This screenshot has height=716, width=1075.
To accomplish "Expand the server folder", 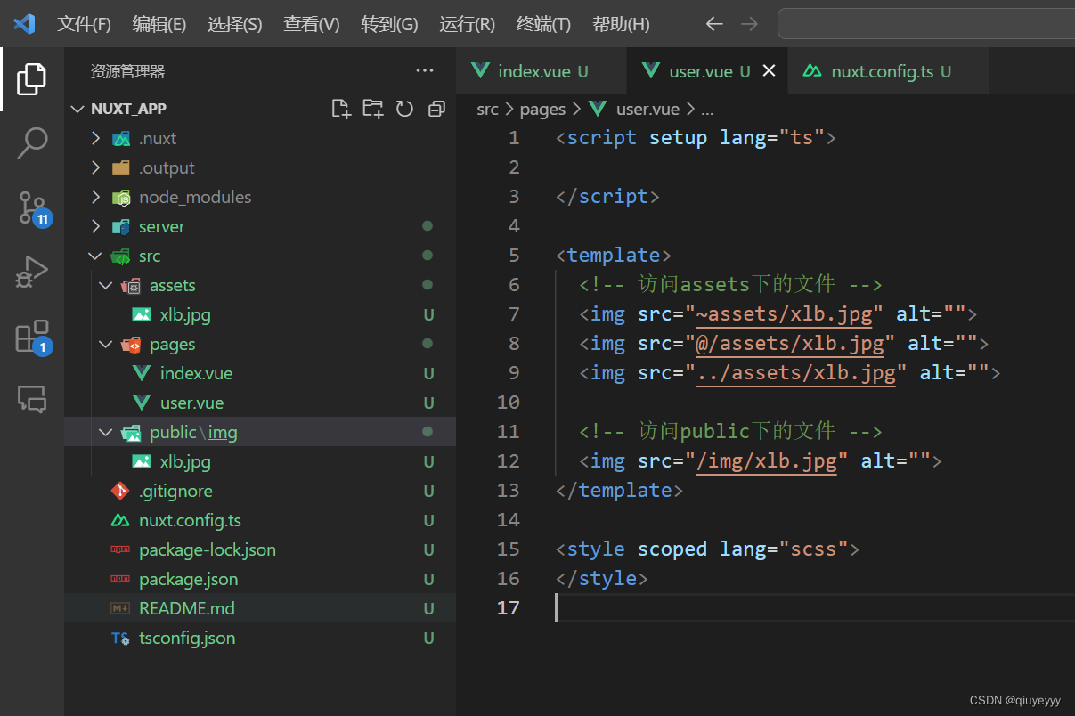I will pyautogui.click(x=96, y=226).
